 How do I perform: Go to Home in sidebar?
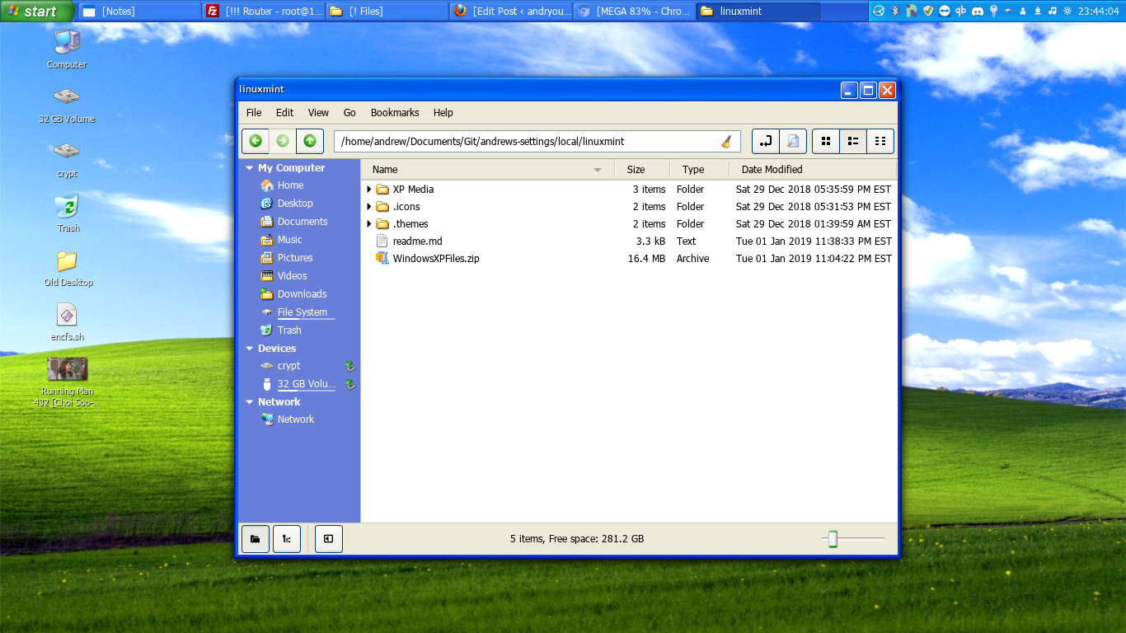click(290, 185)
